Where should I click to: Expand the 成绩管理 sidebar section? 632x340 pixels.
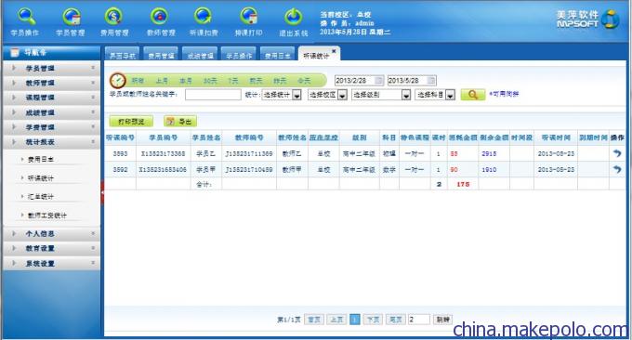pos(52,112)
